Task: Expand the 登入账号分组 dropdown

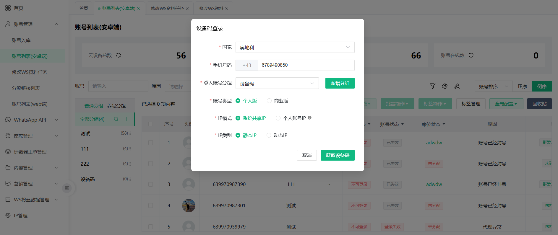Action: 277,83
